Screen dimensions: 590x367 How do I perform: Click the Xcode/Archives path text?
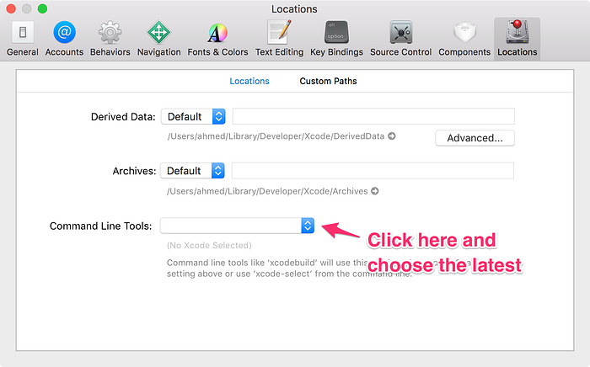pyautogui.click(x=267, y=191)
